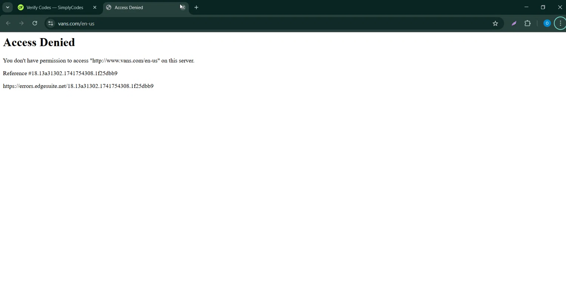This screenshot has width=566, height=305.
Task: Click the "You don't have permission" message
Action: [98, 61]
